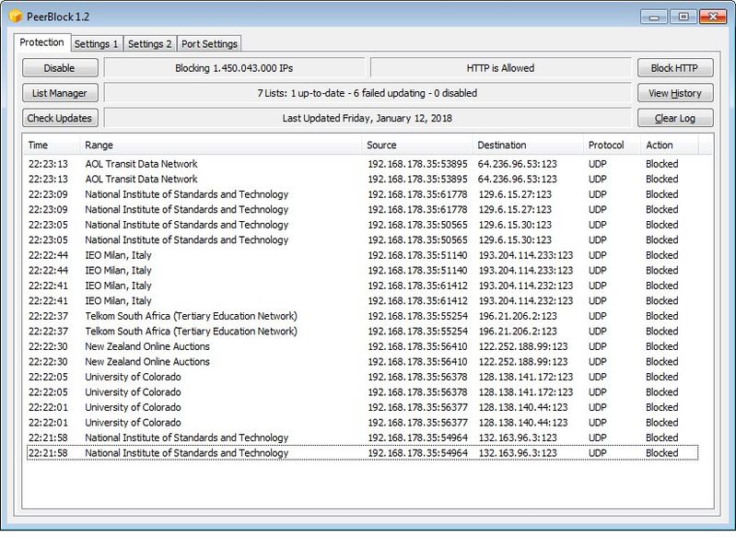Screen dimensions: 736x537
Task: Open the Settings 2 tab
Action: click(x=149, y=44)
